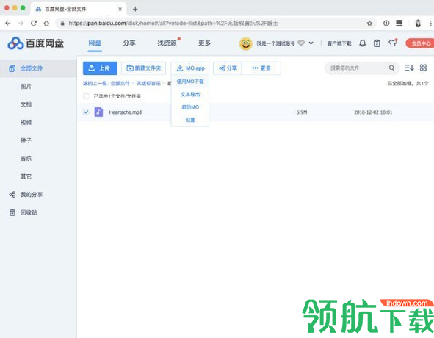Switch to the 网盘 tab
Image resolution: width=434 pixels, height=338 pixels.
[x=95, y=43]
